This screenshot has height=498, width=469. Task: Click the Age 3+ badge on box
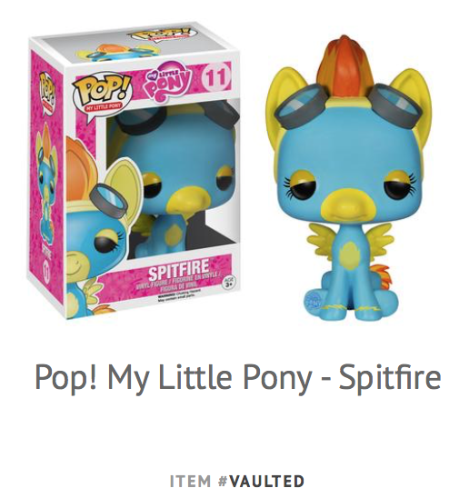pos(226,283)
